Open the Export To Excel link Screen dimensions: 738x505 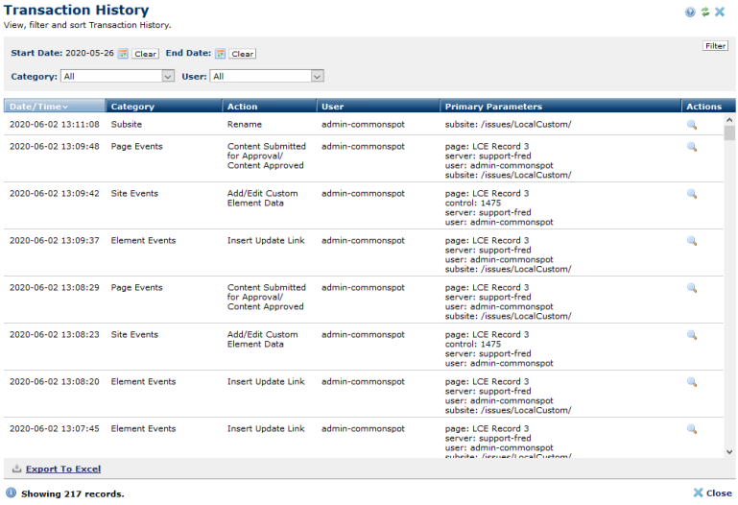pos(63,469)
